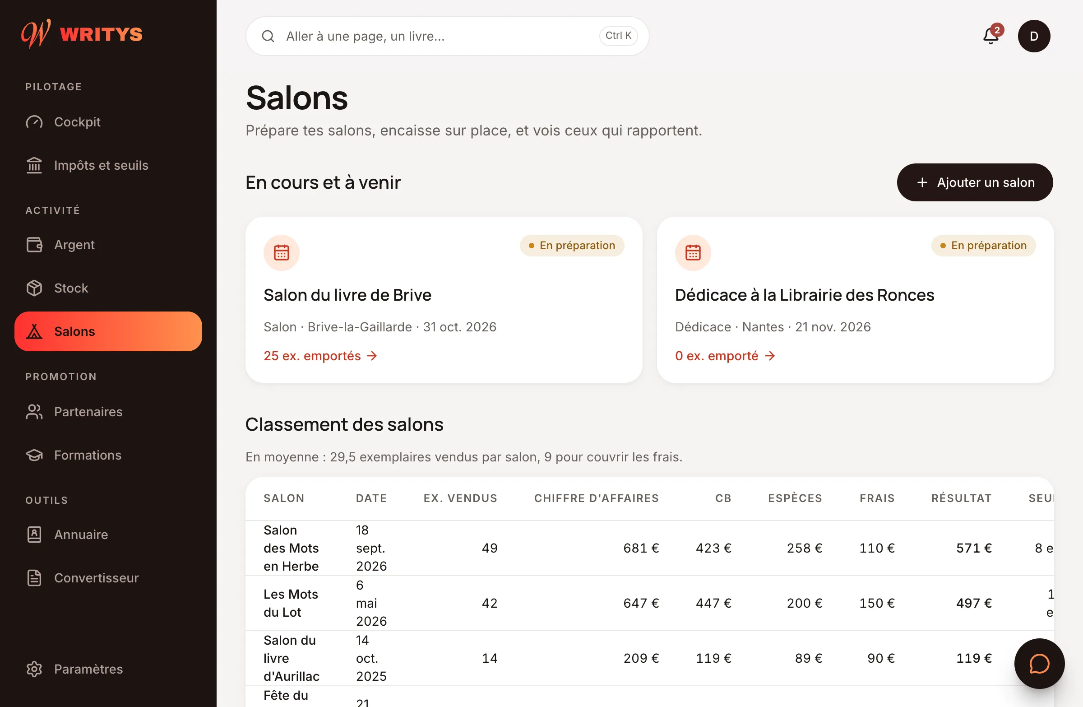Click the 681 € revenue cell

pos(641,548)
